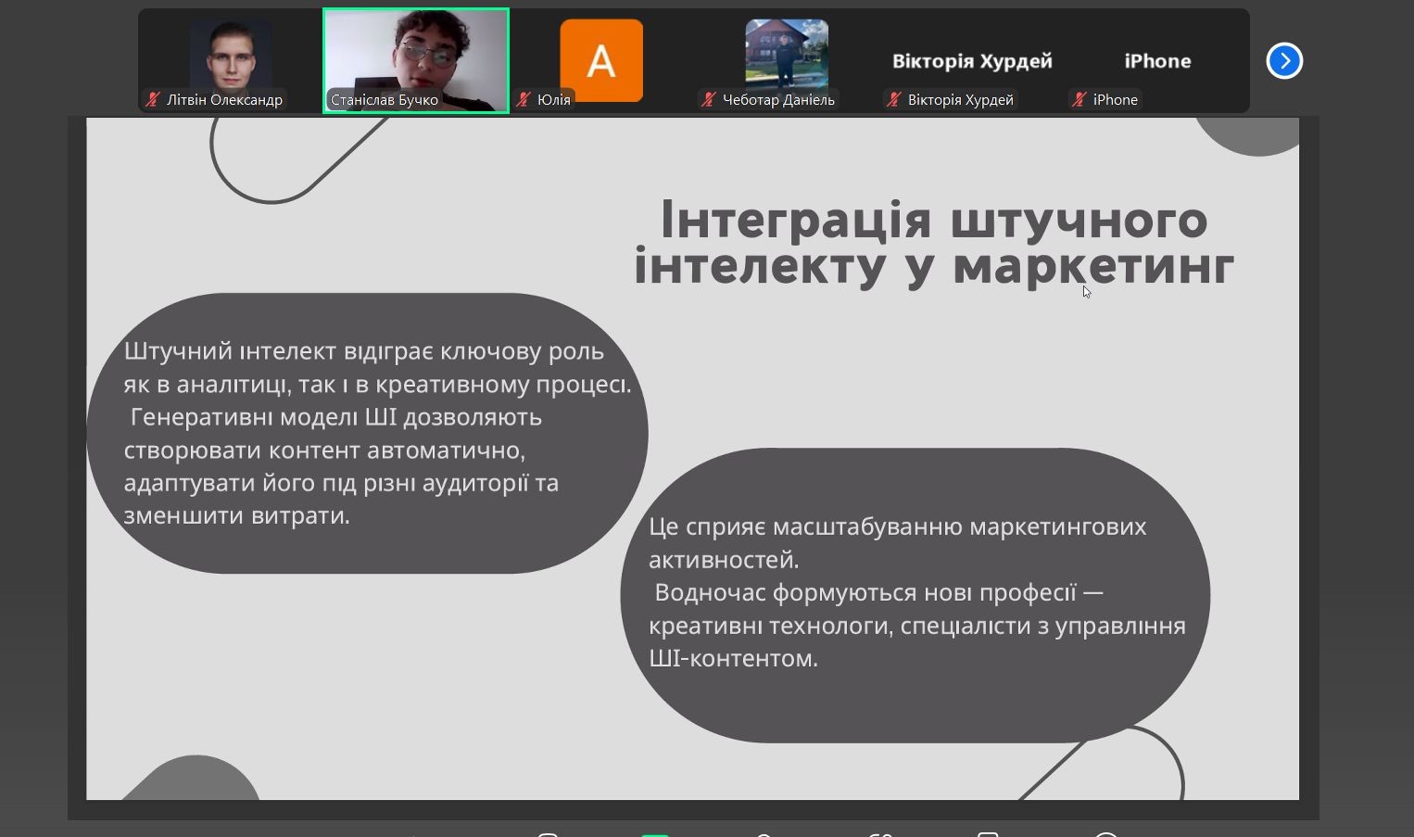Image resolution: width=1414 pixels, height=837 pixels.
Task: Click line 'Генеративні моделі ШІ дозволяють'
Action: point(336,417)
